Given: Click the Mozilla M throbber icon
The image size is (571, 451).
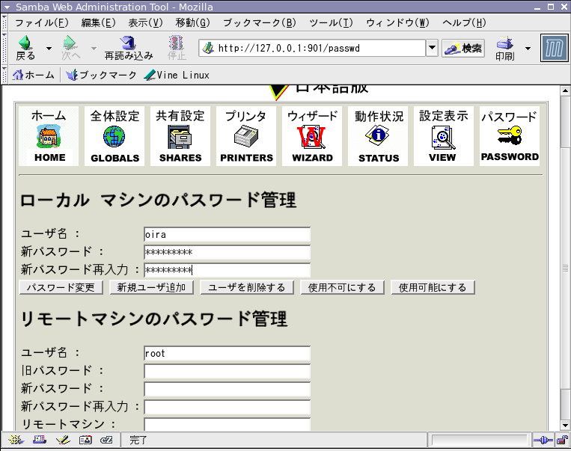Looking at the screenshot, I should click(x=555, y=48).
